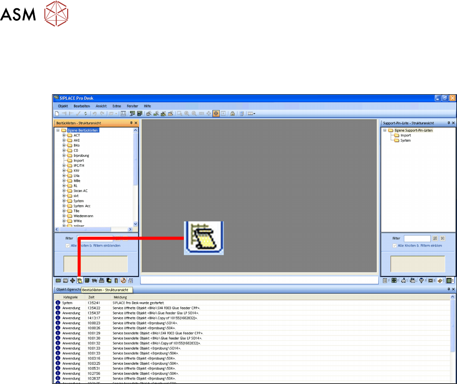Click the chip with yellow arrow icon
This screenshot has width=457, height=384.
[109, 281]
